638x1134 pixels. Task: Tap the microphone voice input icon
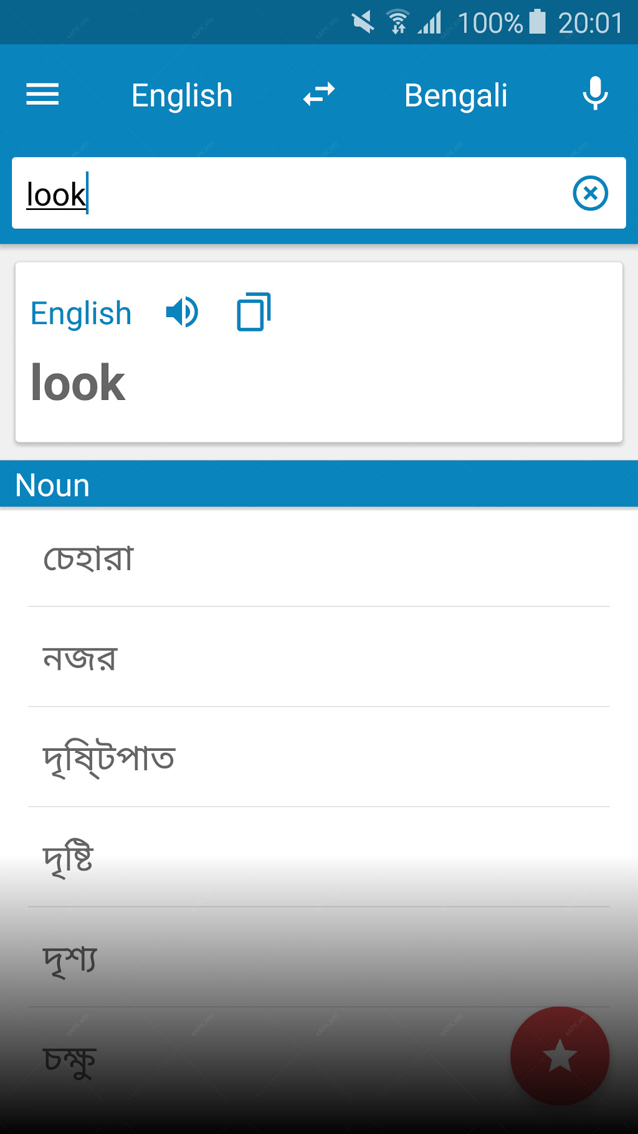(x=595, y=93)
